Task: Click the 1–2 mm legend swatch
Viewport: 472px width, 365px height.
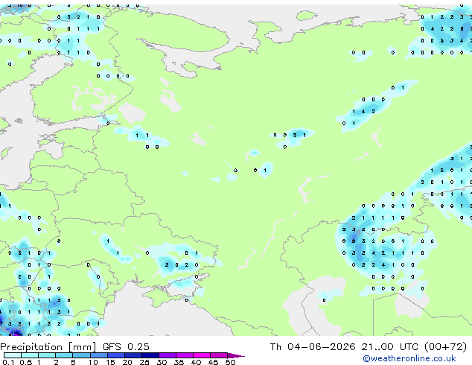Action: coord(47,355)
